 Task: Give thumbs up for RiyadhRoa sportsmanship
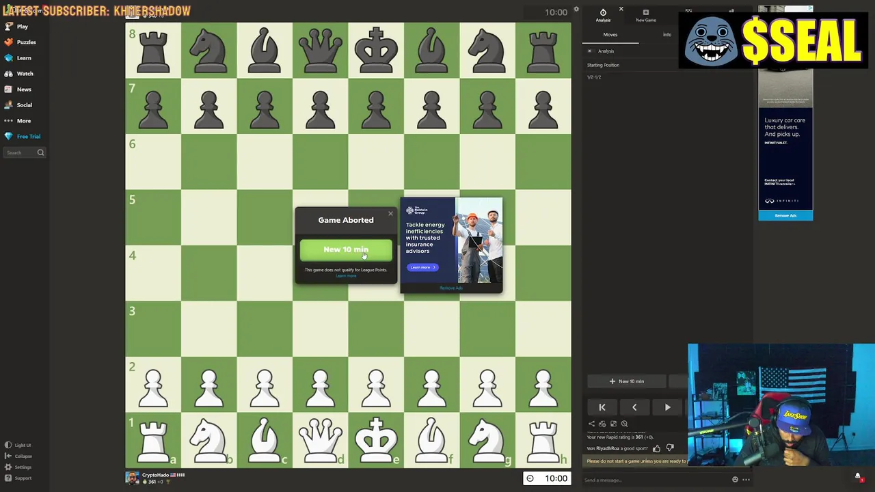(x=657, y=449)
